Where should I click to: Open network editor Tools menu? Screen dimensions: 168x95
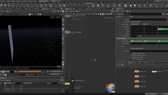[x=78, y=14]
